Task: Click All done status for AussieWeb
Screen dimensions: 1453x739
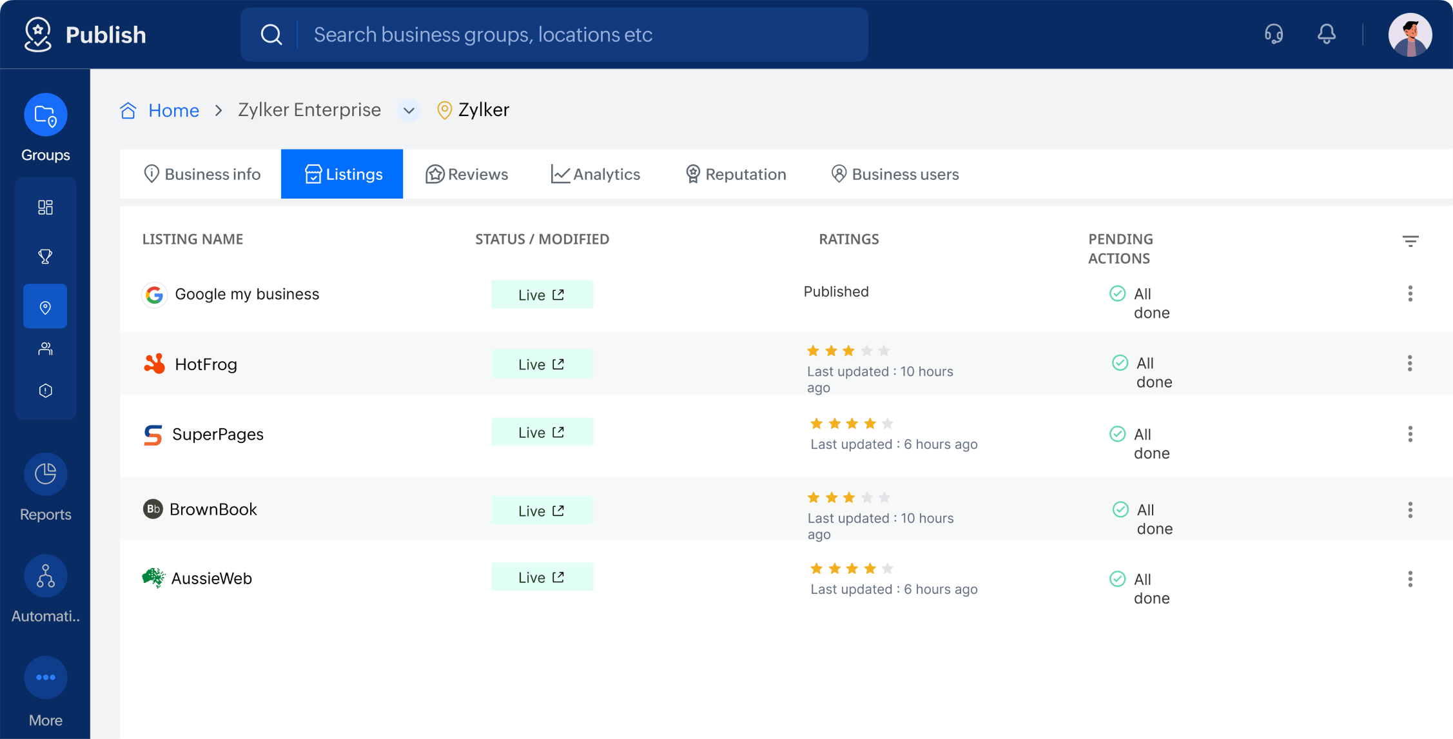Action: tap(1140, 588)
